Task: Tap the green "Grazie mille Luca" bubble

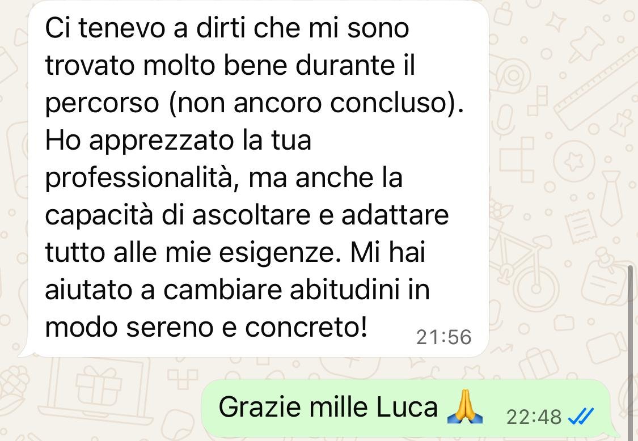Action: [x=407, y=408]
